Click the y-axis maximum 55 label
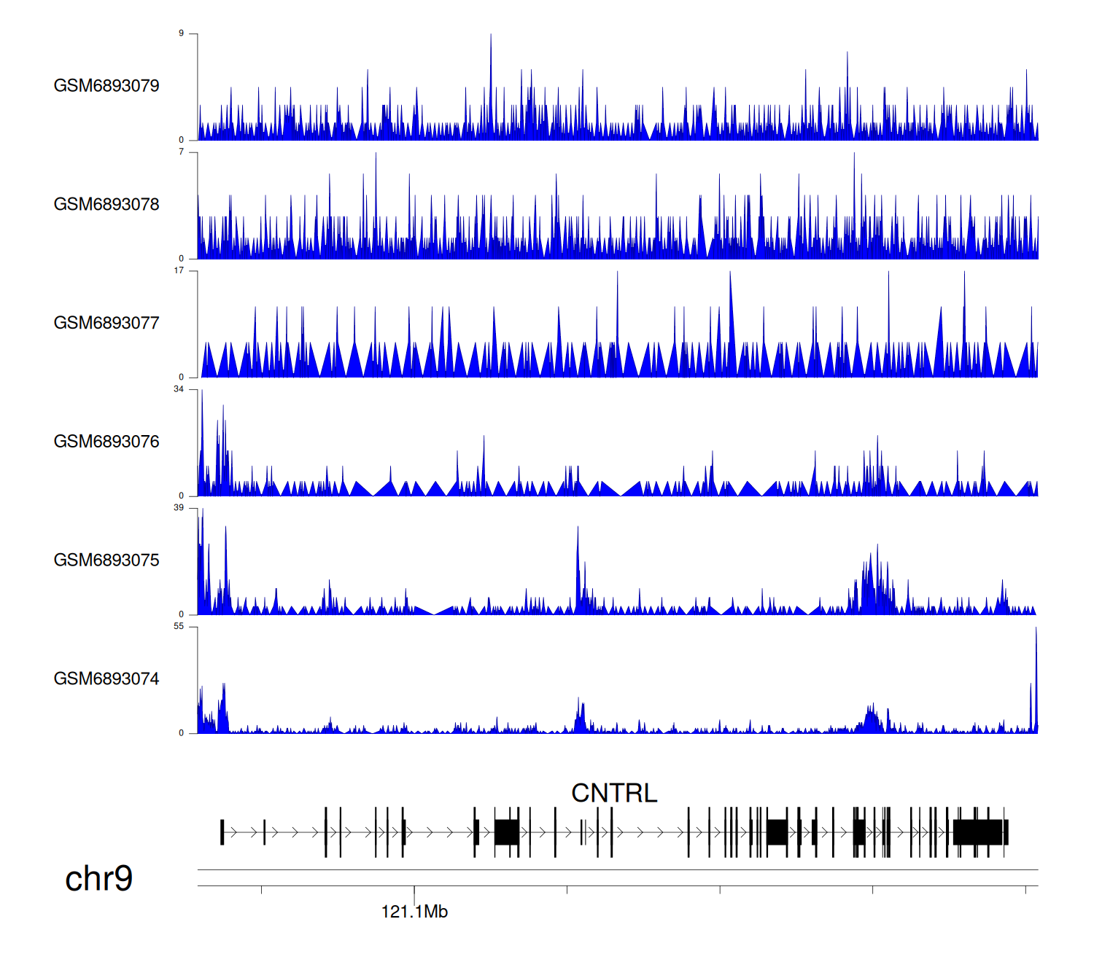The image size is (1094, 962). point(179,626)
